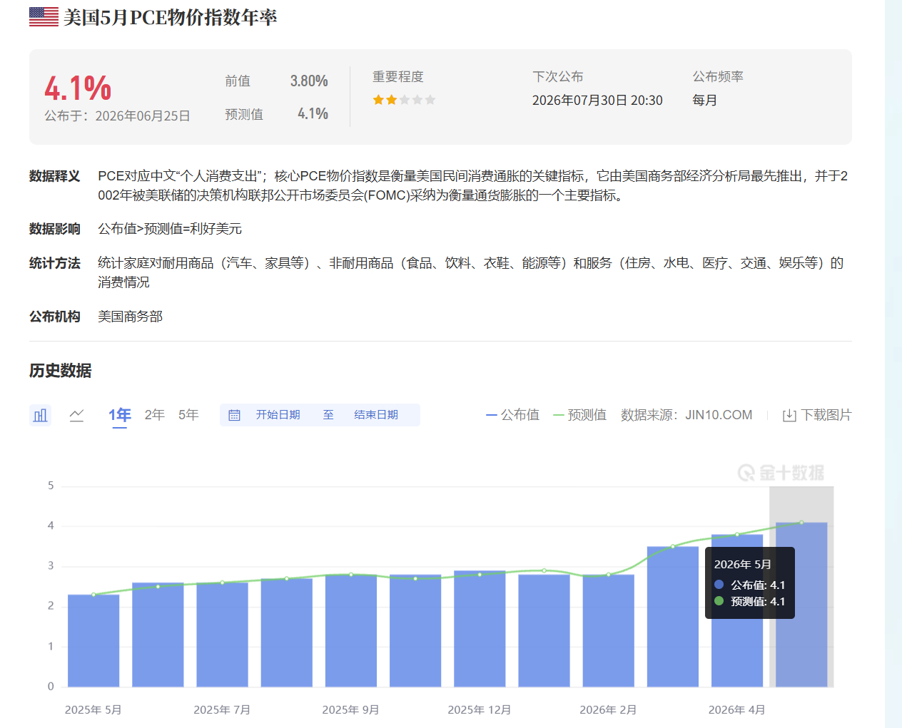Click the 公布值>预测值=利好美元 text

pyautogui.click(x=170, y=229)
